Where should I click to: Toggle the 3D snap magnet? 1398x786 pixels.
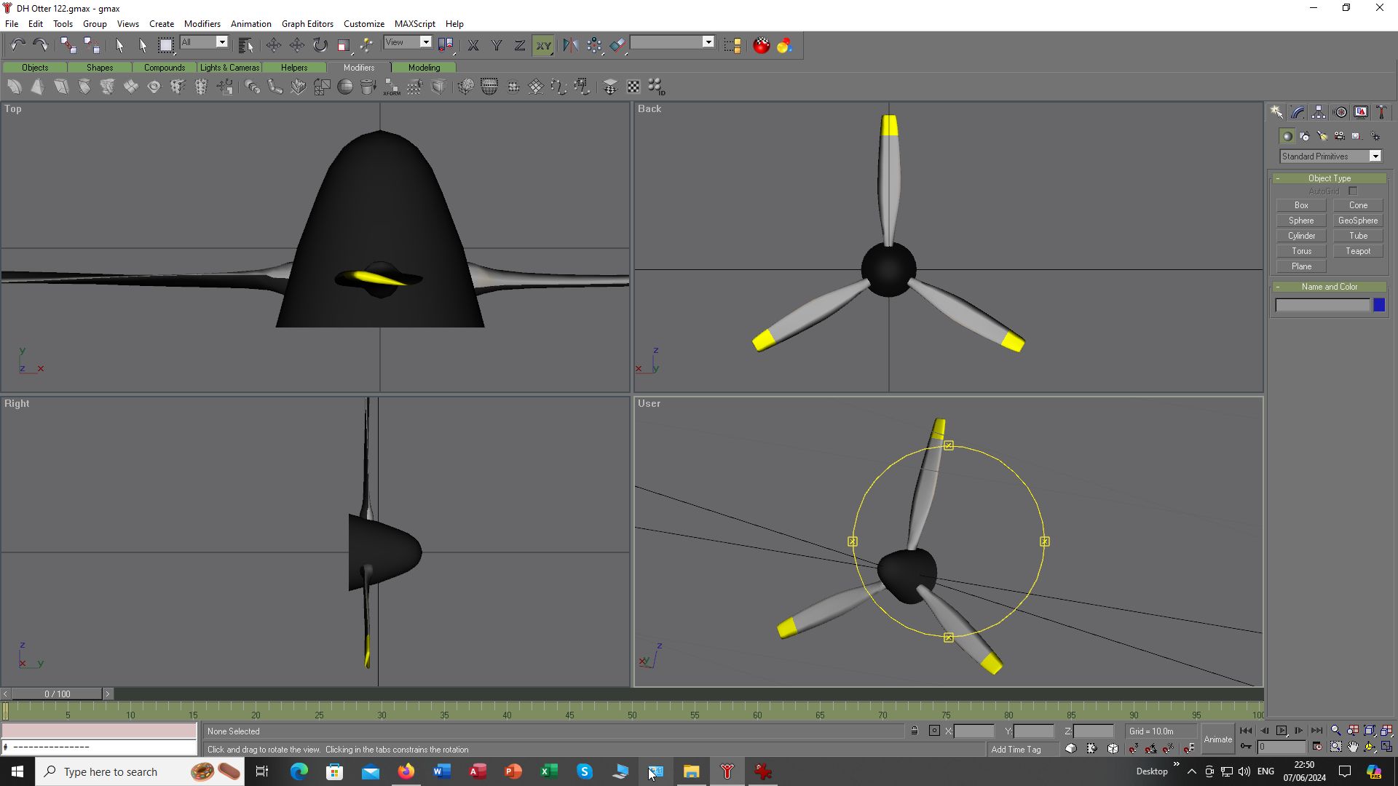click(1134, 748)
